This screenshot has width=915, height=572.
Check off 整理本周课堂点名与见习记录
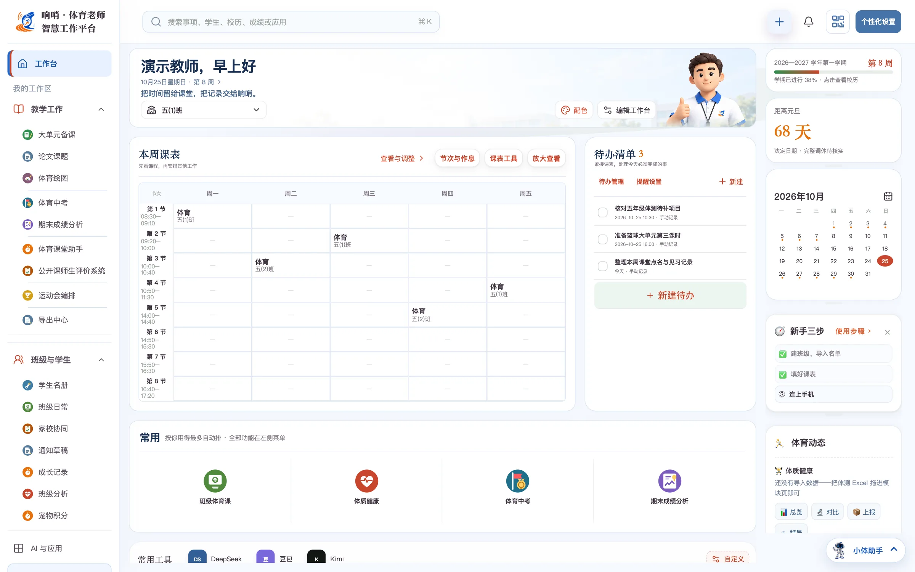[602, 266]
